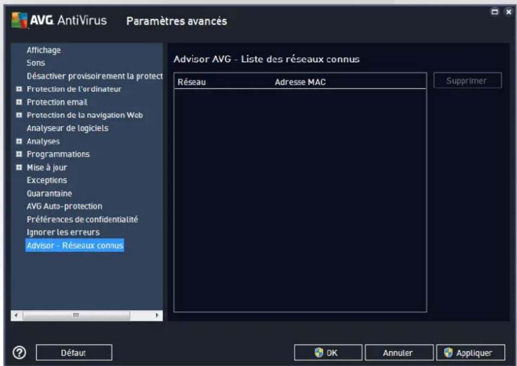
Task: Select AVG Auto-protection
Action: [x=64, y=206]
